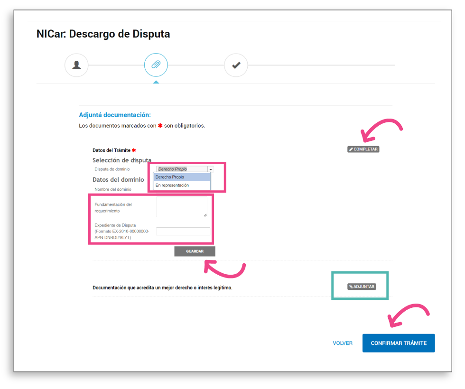Select the highlighted Derecho Propio list entry
Screen dimensions: 465x389
pyautogui.click(x=182, y=177)
